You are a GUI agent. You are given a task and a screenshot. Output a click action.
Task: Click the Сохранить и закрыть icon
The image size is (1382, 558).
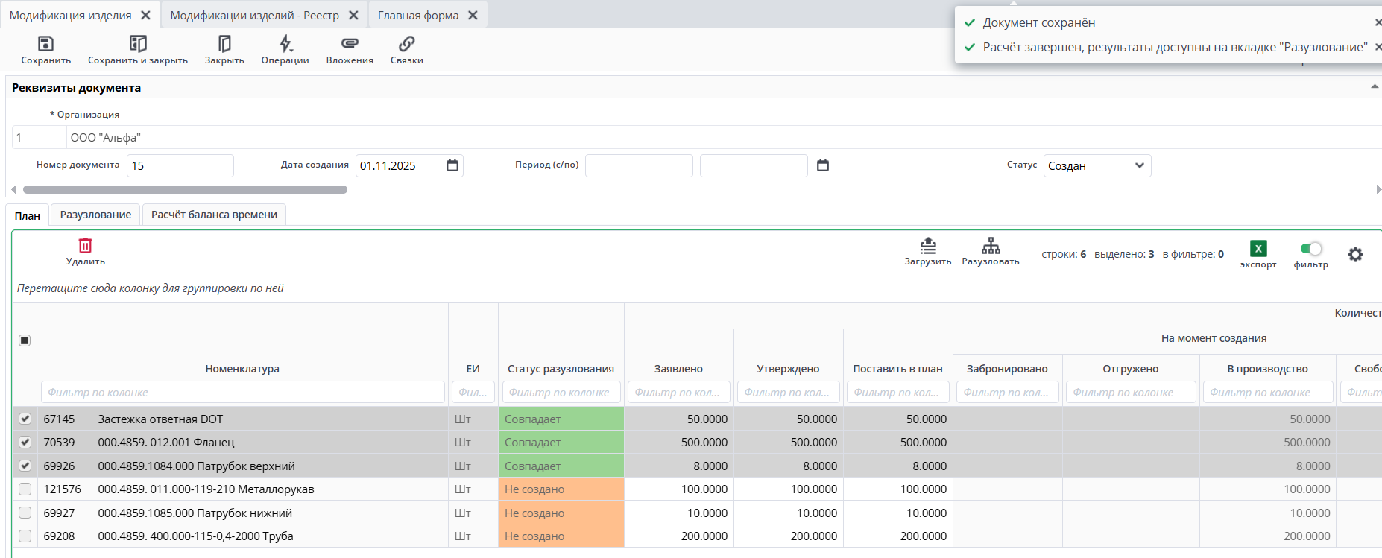[138, 44]
